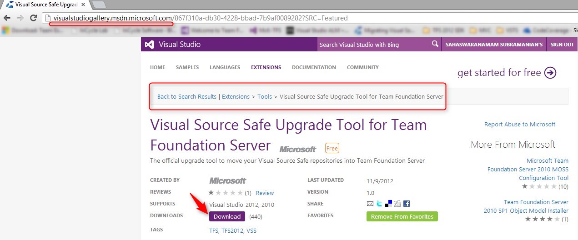Go back using the browser back arrow

click(7, 18)
